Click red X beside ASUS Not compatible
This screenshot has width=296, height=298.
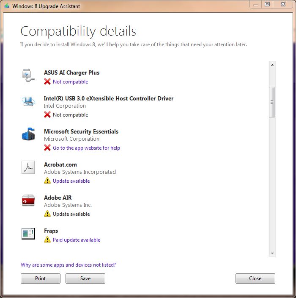tap(47, 81)
